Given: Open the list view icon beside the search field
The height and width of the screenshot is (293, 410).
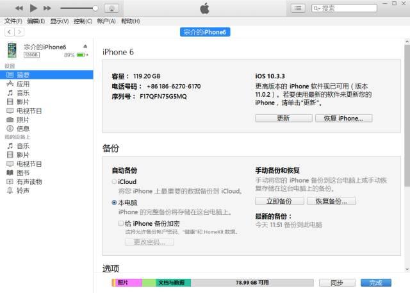Looking at the screenshot, I should pos(298,8).
